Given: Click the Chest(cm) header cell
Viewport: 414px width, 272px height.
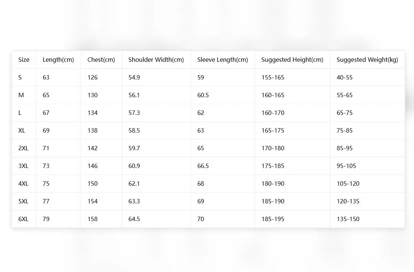Looking at the screenshot, I should coord(101,60).
